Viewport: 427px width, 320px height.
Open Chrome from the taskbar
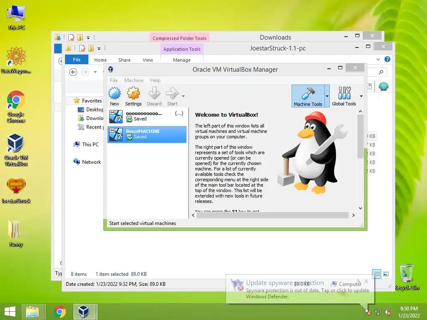(x=60, y=312)
